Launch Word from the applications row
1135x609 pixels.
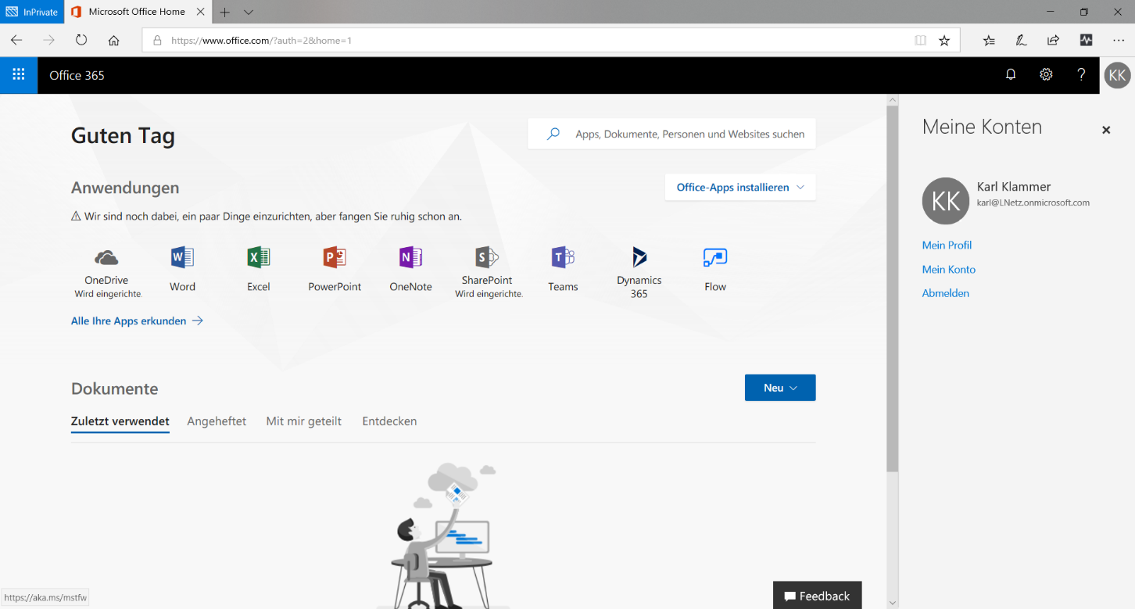pyautogui.click(x=182, y=270)
